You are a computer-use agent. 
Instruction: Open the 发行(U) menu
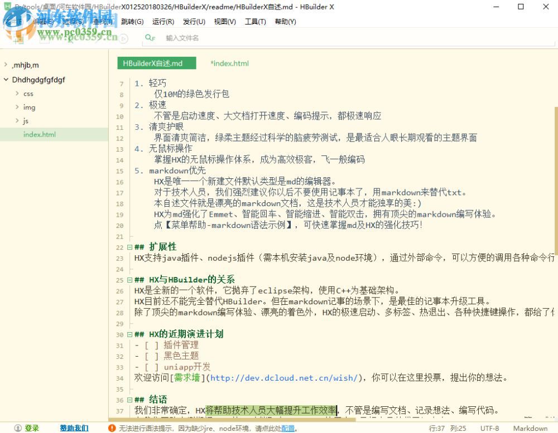(194, 22)
